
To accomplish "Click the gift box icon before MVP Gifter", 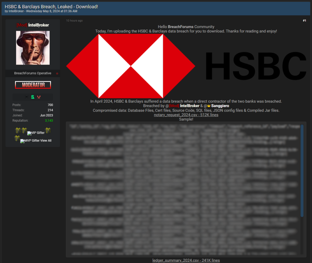I will tap(17, 138).
